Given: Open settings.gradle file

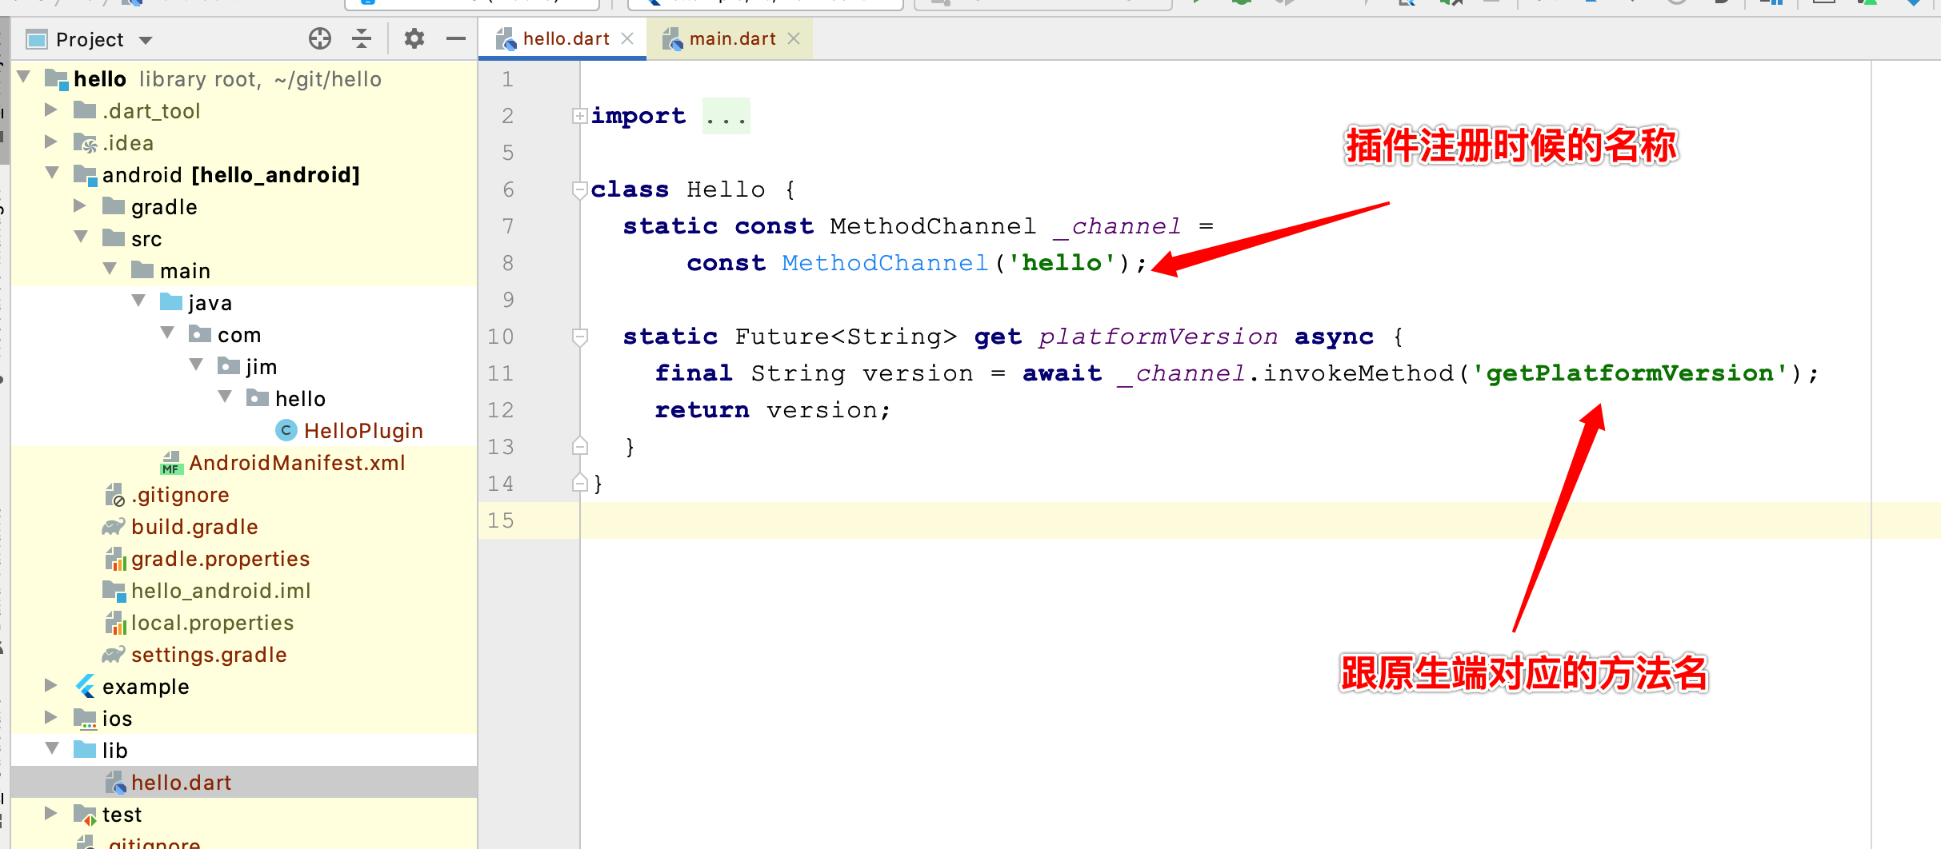Looking at the screenshot, I should [x=209, y=655].
